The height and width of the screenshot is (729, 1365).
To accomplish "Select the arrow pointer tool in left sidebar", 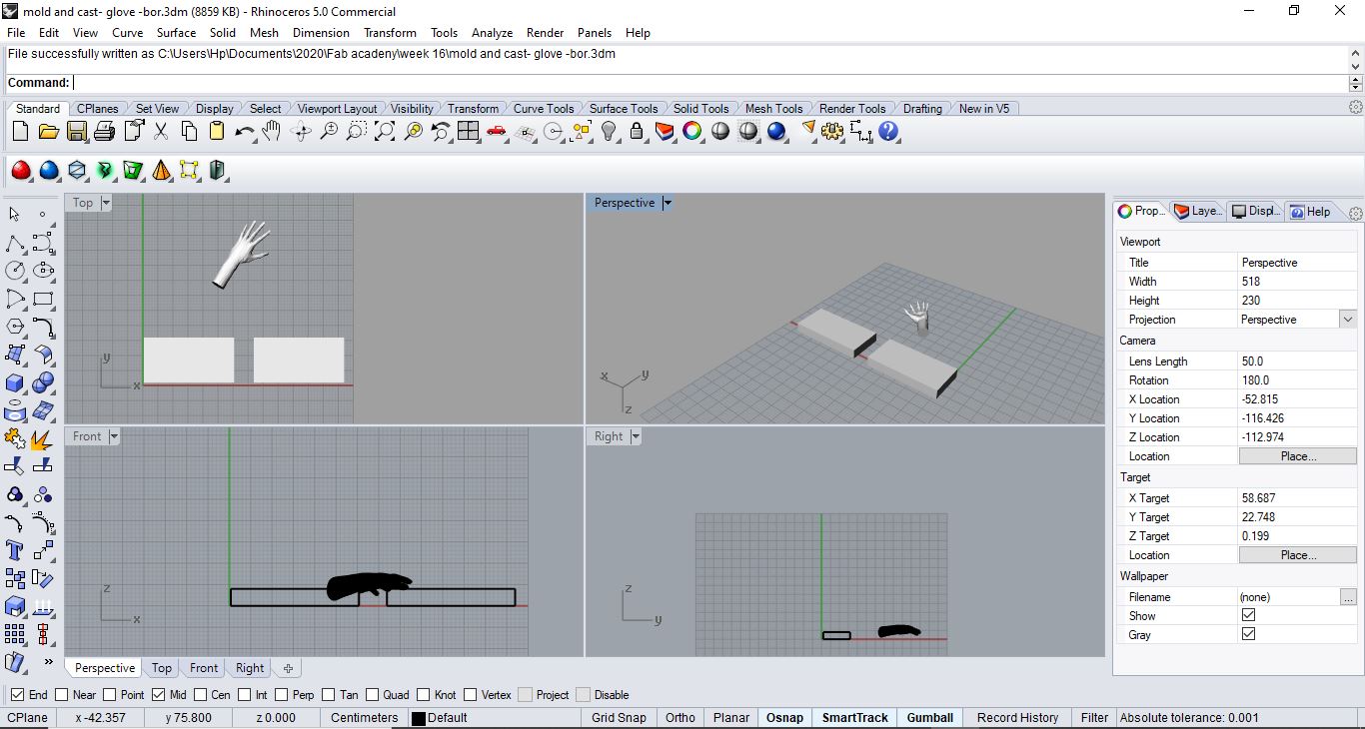I will 14,214.
